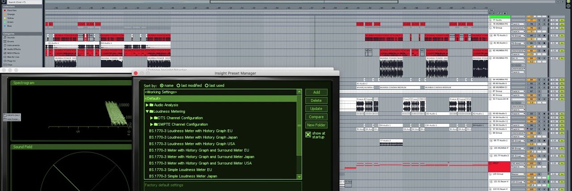The image size is (572, 191).
Task: Click the DTS Channel Configuration folder icon
Action: coord(156,118)
